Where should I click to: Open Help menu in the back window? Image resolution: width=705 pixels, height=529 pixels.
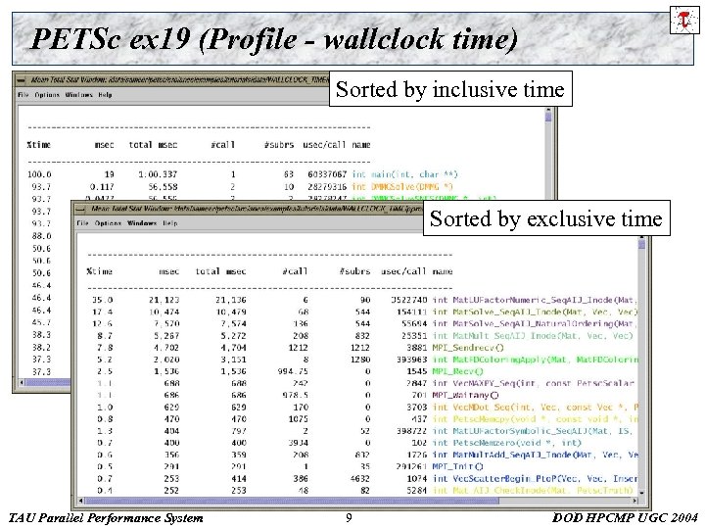pos(105,95)
